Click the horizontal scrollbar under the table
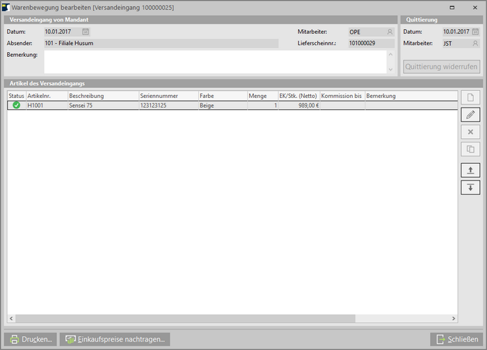The image size is (487, 350). [x=230, y=320]
